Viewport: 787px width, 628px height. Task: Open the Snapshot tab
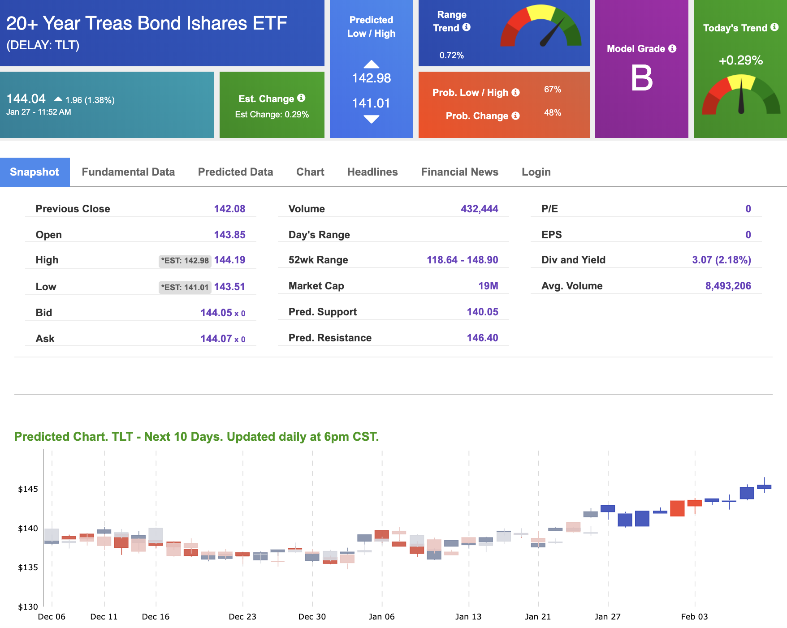click(35, 172)
